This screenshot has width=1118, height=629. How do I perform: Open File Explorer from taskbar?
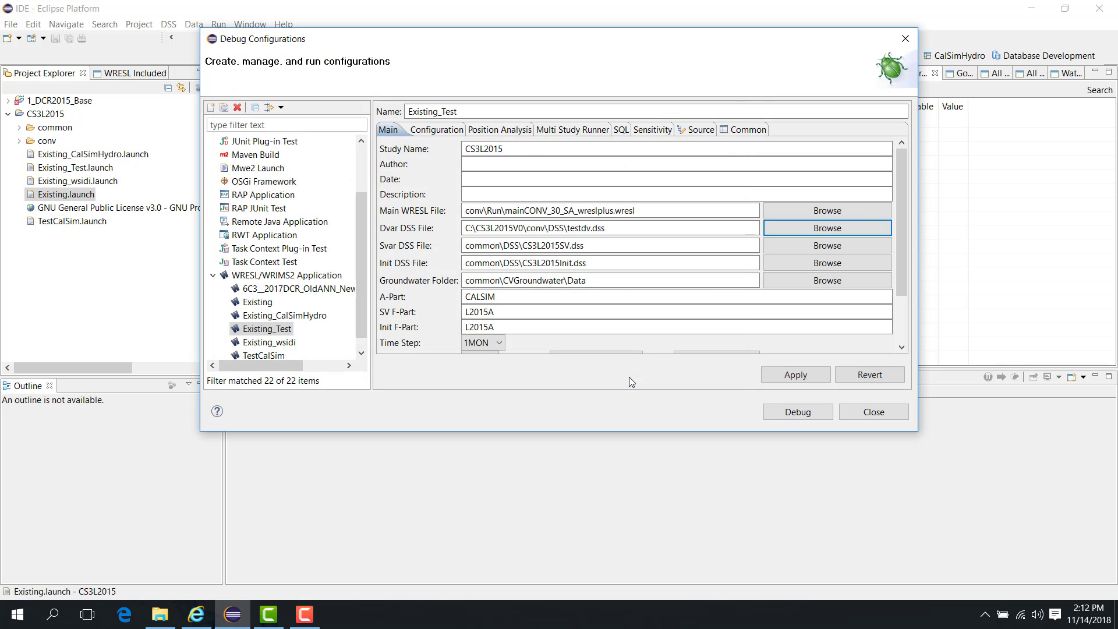click(160, 614)
